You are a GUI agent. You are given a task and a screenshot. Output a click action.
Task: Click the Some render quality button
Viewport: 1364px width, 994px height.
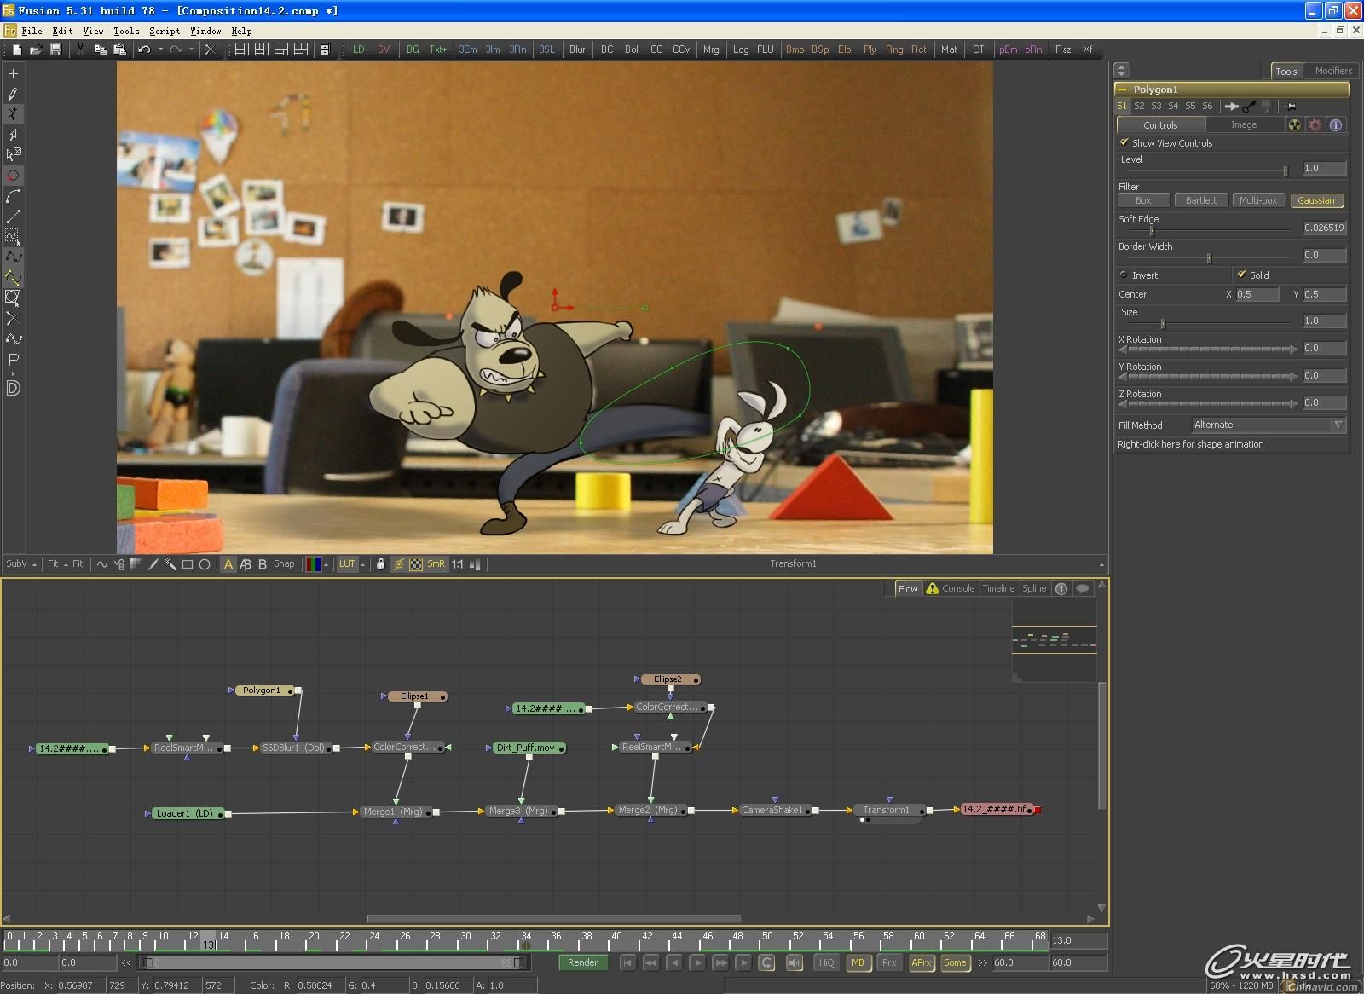coord(955,962)
